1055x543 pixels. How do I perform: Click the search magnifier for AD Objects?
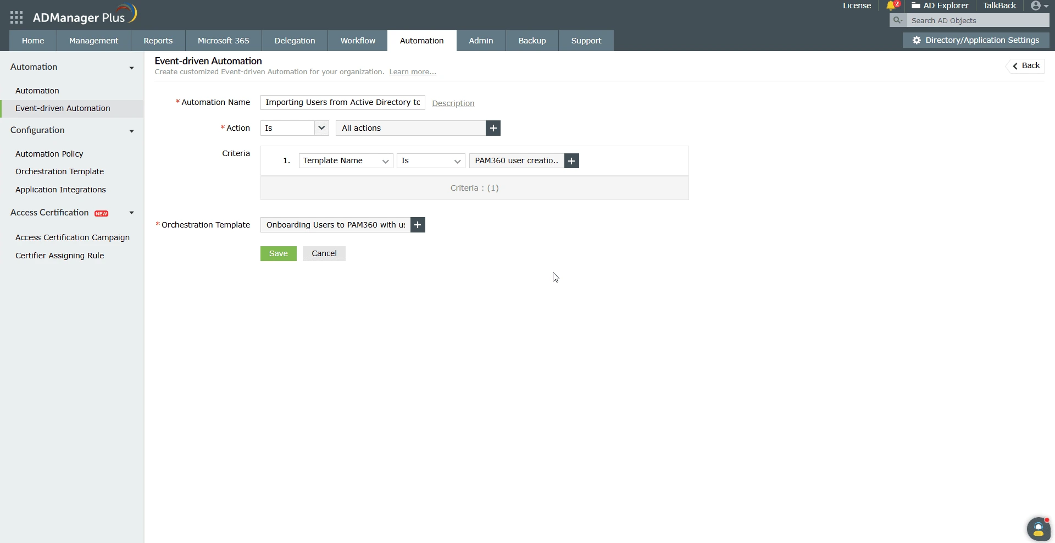(x=898, y=20)
